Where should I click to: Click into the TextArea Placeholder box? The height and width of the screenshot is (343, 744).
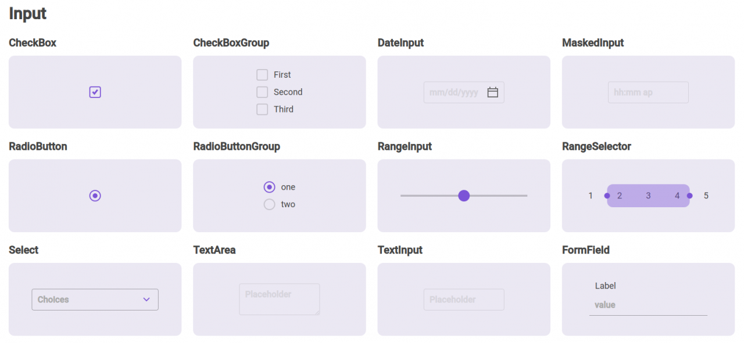(x=280, y=299)
